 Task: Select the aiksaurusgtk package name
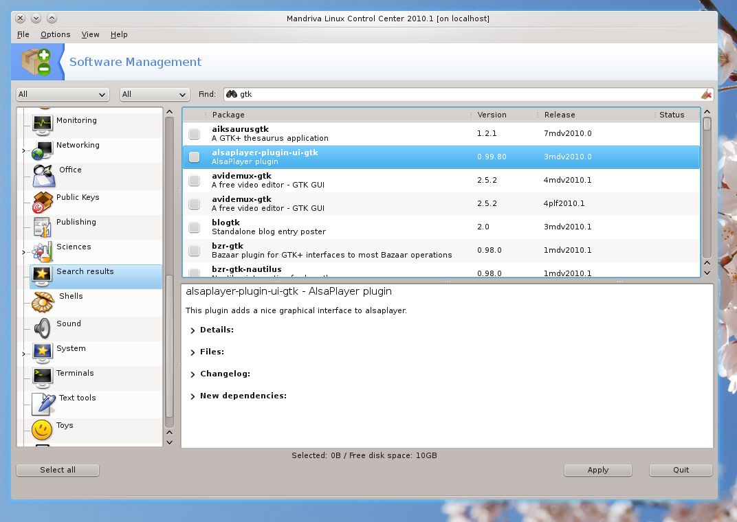240,129
